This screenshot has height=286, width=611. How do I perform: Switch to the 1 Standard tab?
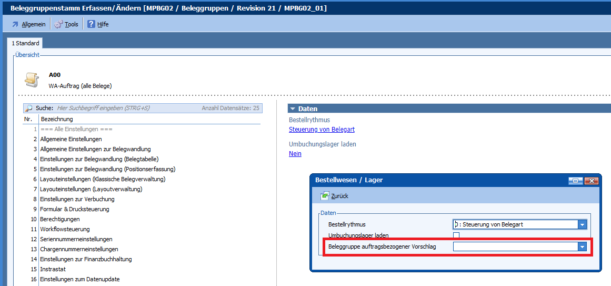(25, 43)
